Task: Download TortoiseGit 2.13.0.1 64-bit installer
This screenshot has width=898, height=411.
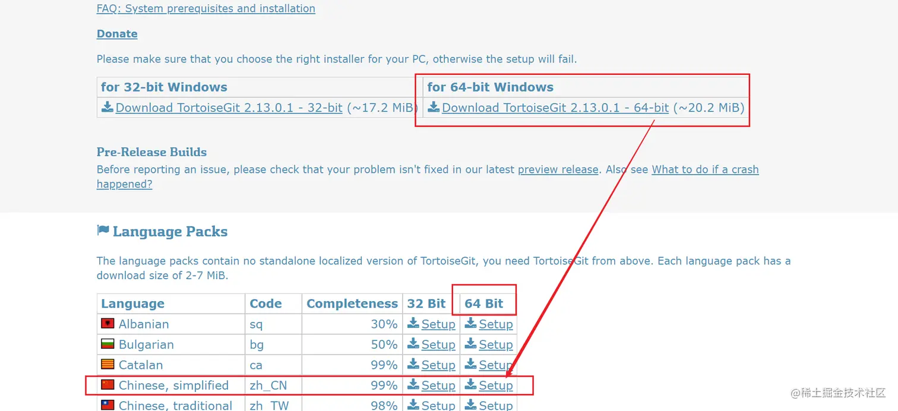Action: 555,108
